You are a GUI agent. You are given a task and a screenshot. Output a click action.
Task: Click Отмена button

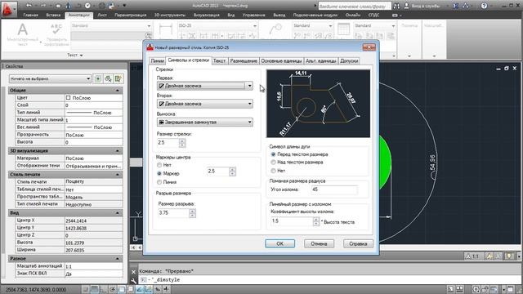coord(319,243)
